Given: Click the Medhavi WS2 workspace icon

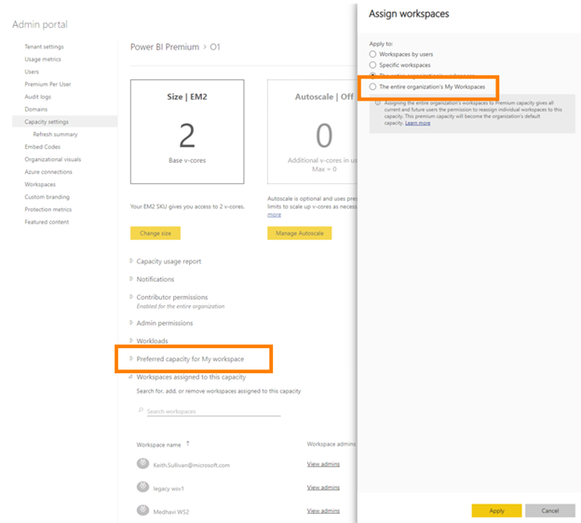Looking at the screenshot, I should click(142, 510).
